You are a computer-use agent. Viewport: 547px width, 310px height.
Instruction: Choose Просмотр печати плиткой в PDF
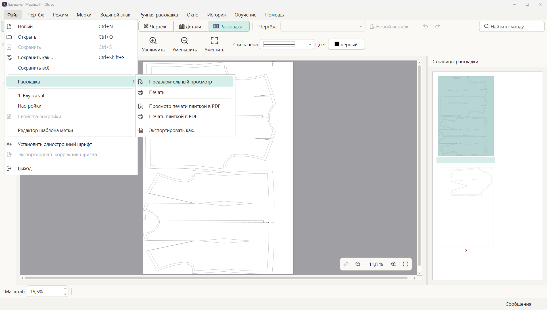click(x=185, y=106)
